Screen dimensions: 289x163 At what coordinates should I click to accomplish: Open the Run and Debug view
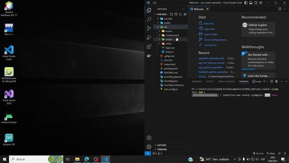(x=149, y=37)
